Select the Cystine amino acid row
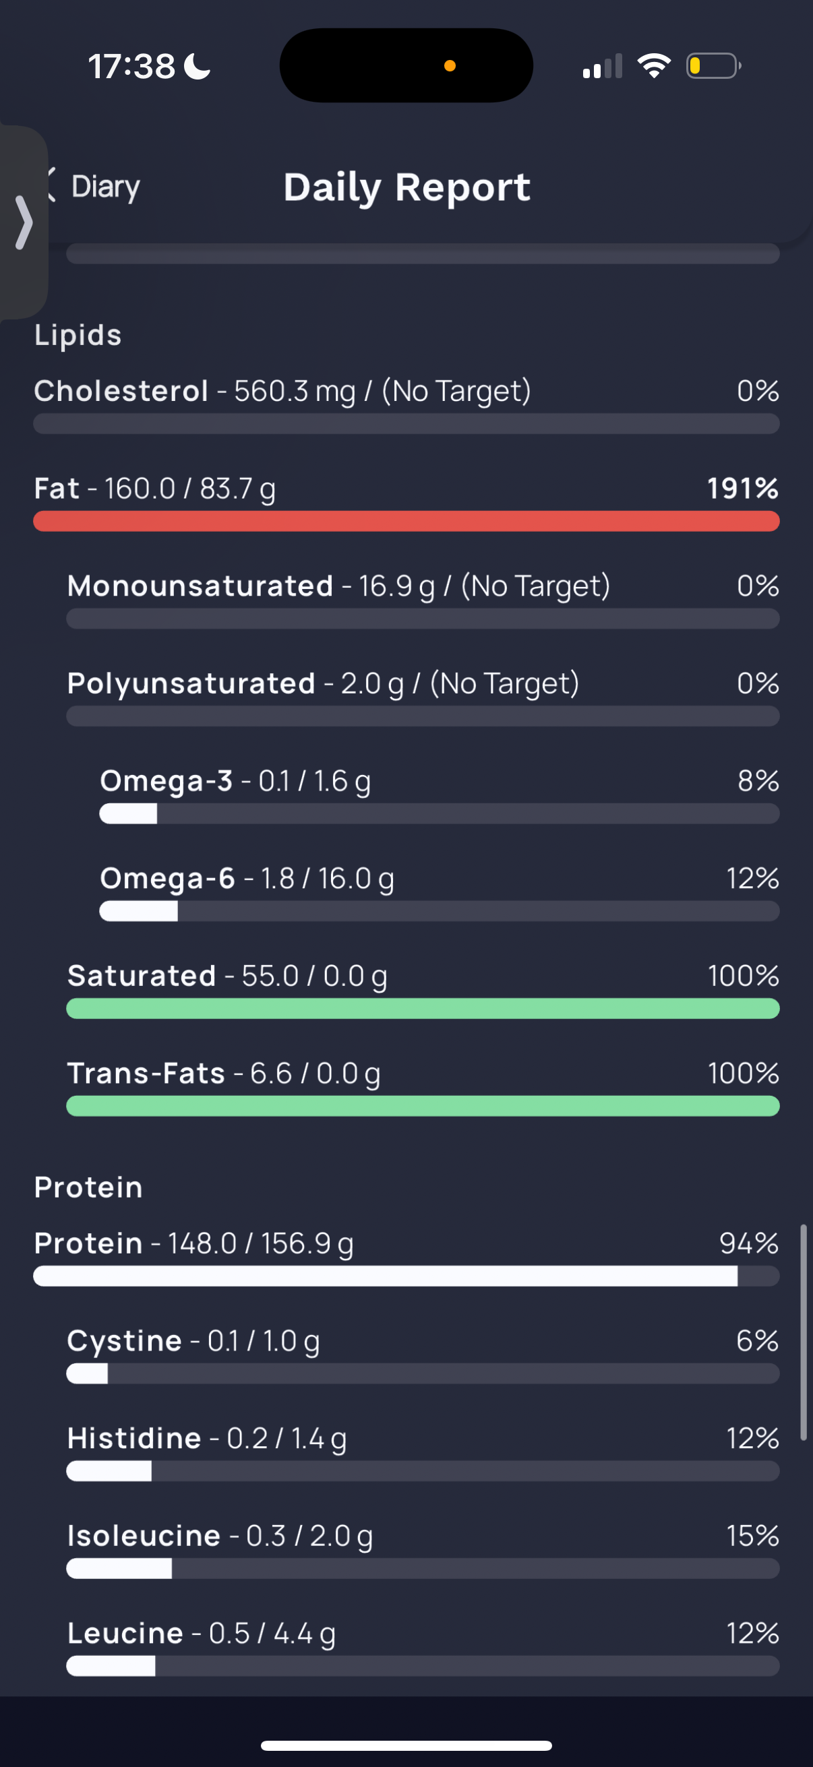813x1767 pixels. pyautogui.click(x=423, y=1354)
